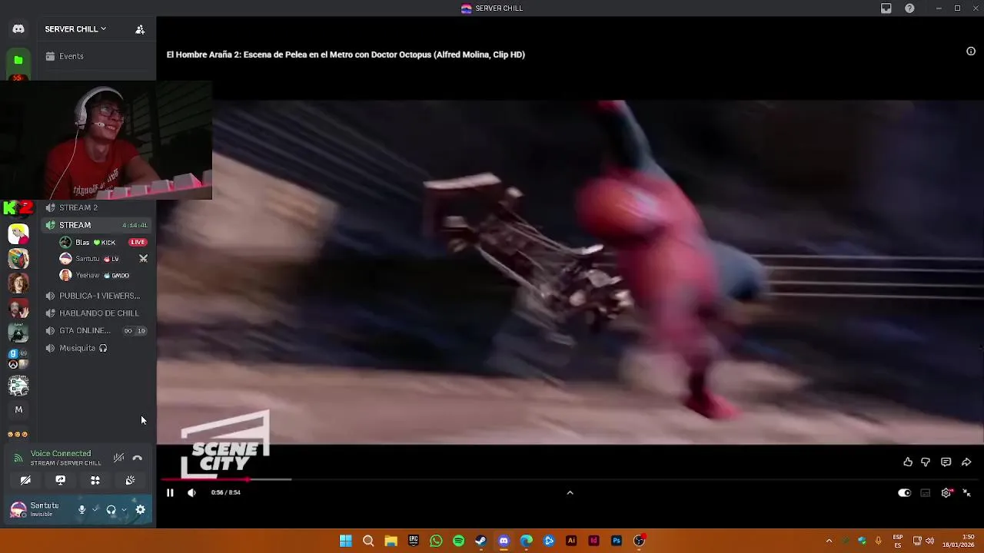Like the video with thumbs up
This screenshot has height=553, width=984.
coord(908,462)
